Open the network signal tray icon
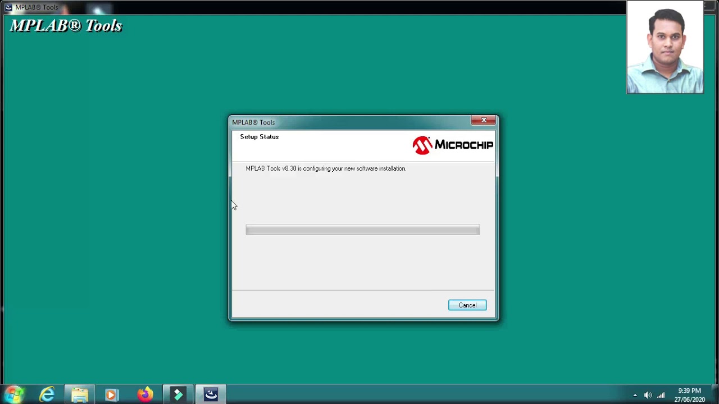The image size is (719, 404). 661,395
